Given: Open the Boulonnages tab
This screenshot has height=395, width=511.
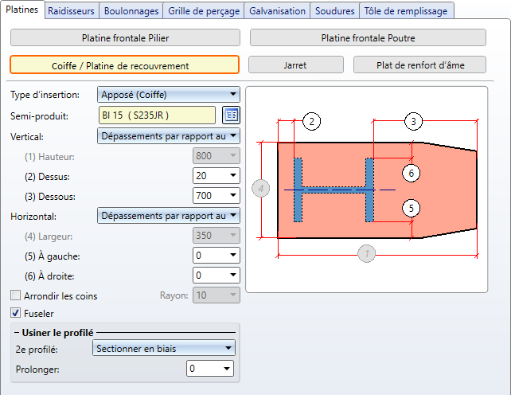Looking at the screenshot, I should [133, 11].
